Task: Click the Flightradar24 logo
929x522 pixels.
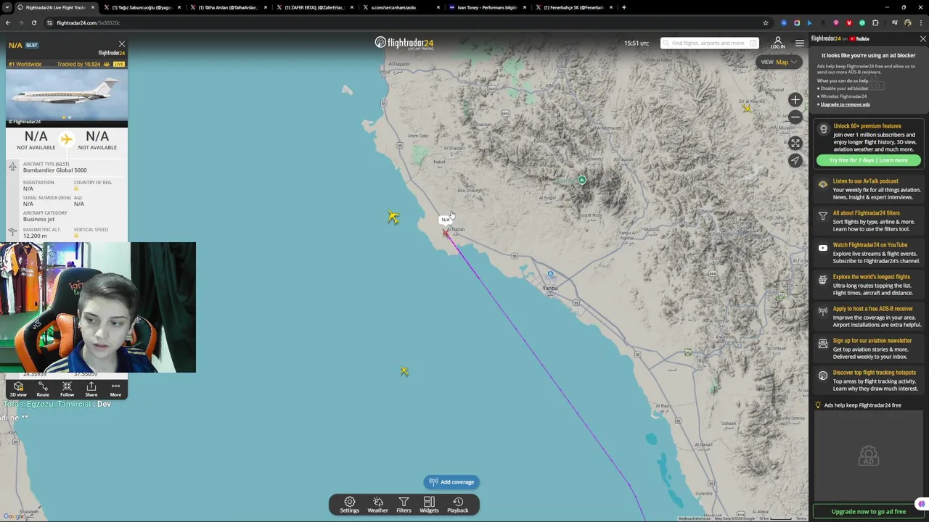Action: click(x=404, y=43)
